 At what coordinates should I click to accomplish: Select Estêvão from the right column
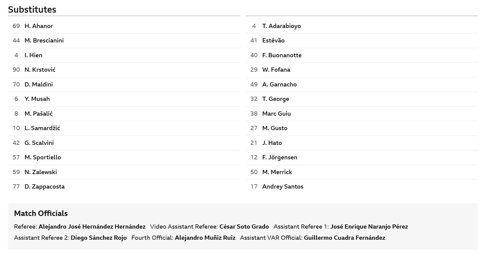[361, 41]
